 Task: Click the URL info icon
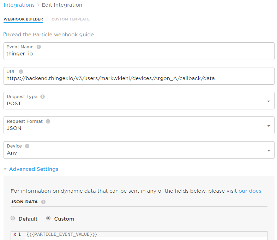tap(21, 72)
